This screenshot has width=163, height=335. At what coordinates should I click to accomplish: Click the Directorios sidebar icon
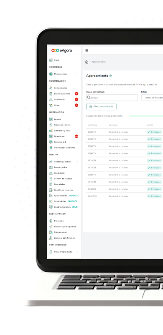[51, 137]
